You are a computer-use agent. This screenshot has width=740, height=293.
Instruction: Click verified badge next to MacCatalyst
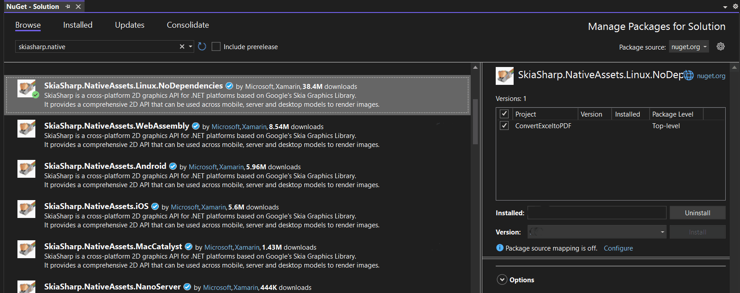188,247
